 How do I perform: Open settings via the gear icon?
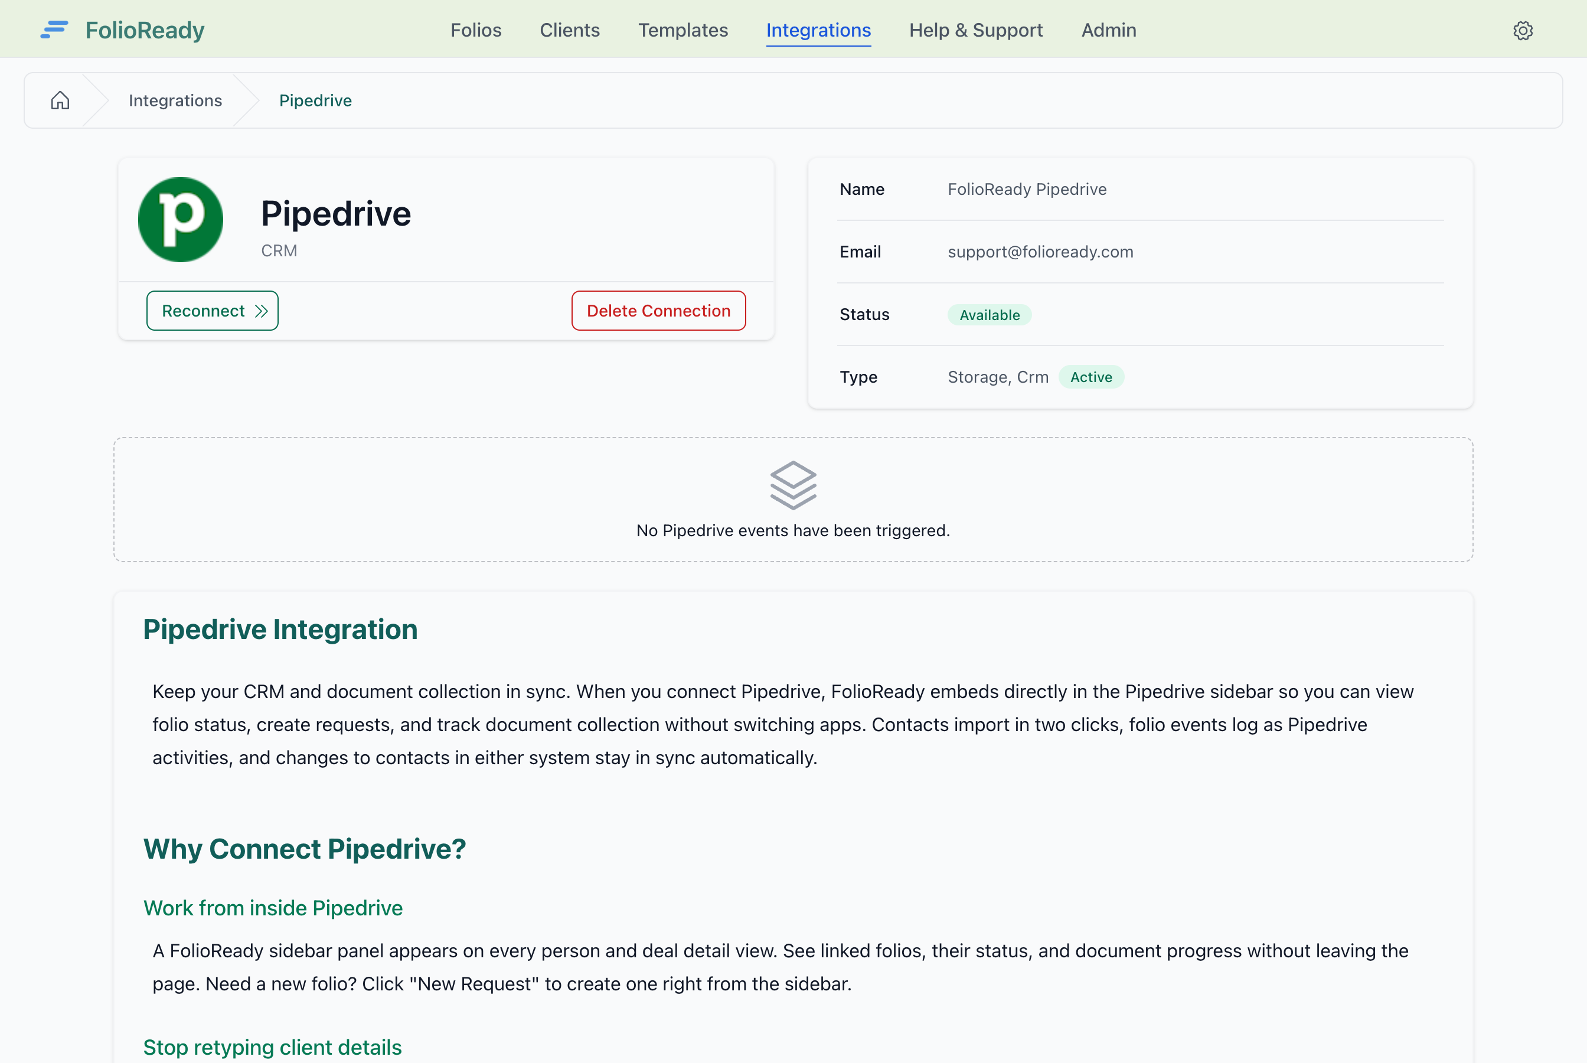(x=1523, y=31)
